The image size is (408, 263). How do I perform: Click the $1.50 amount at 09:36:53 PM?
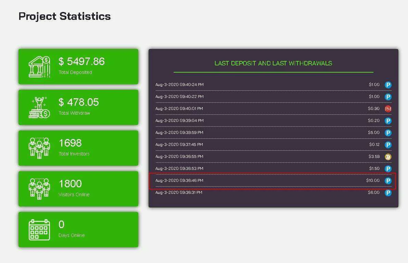374,168
